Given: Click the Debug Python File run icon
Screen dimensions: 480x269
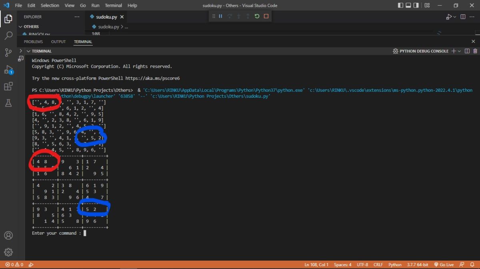Looking at the screenshot, I should [x=449, y=17].
